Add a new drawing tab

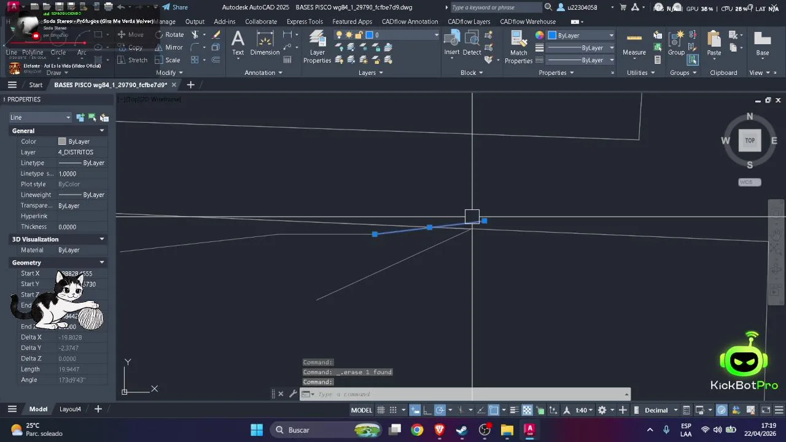(x=190, y=85)
